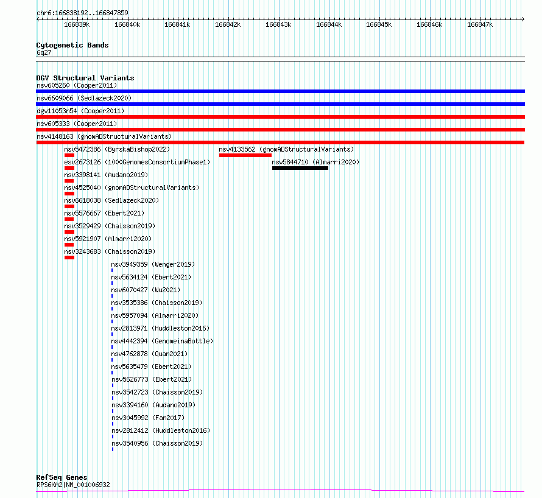The height and width of the screenshot is (498, 542).
Task: Click nsv3529429 (Chaisson2019) label
Action: coord(110,226)
